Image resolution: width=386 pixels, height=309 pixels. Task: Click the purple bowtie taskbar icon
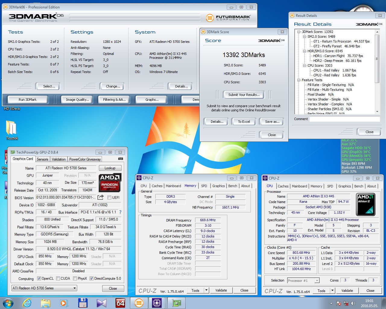(x=102, y=303)
